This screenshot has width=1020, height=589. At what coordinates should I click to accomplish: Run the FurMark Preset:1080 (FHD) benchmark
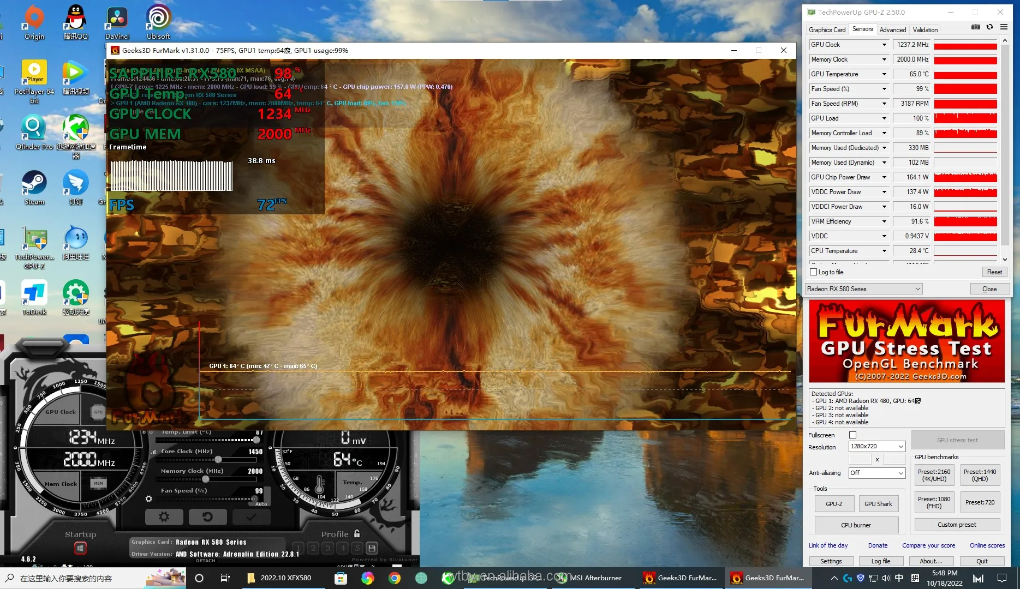(x=934, y=503)
